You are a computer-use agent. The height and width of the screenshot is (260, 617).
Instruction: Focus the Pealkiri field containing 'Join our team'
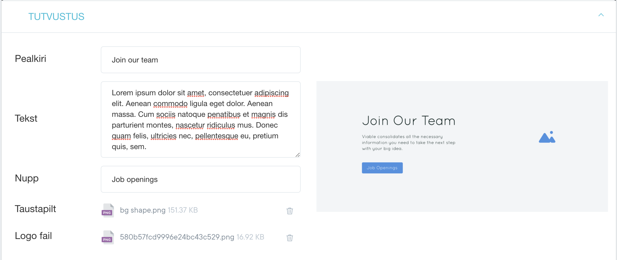(200, 60)
